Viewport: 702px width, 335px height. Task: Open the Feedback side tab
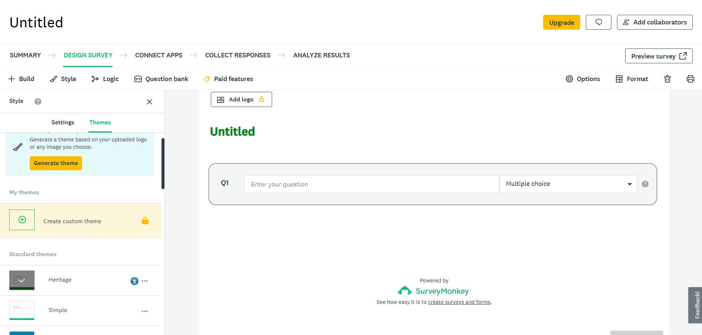(695, 305)
